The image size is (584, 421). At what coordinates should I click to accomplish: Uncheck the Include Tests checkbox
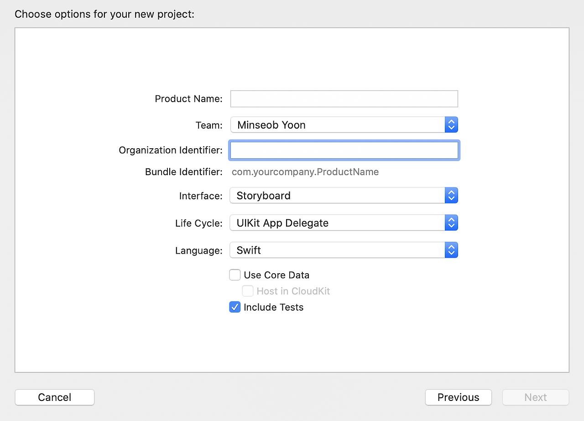pos(235,307)
